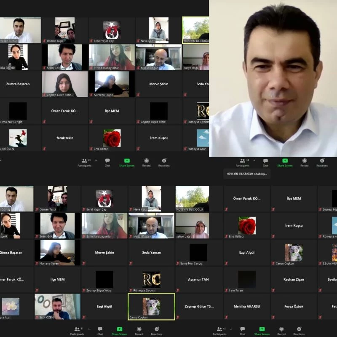This screenshot has width=337, height=337.
Task: Open Participants panel showing 34 attendees
Action: [x=242, y=162]
